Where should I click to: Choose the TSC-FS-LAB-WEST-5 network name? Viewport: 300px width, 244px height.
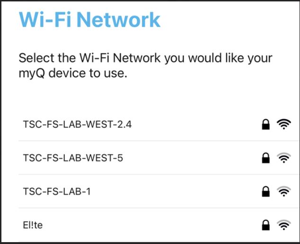point(73,158)
